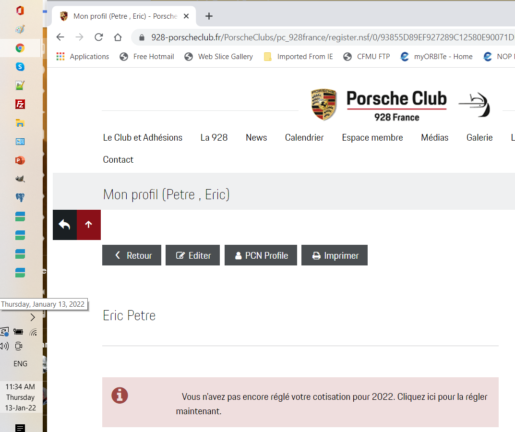This screenshot has width=515, height=432.
Task: Open a new browser tab
Action: (x=209, y=16)
